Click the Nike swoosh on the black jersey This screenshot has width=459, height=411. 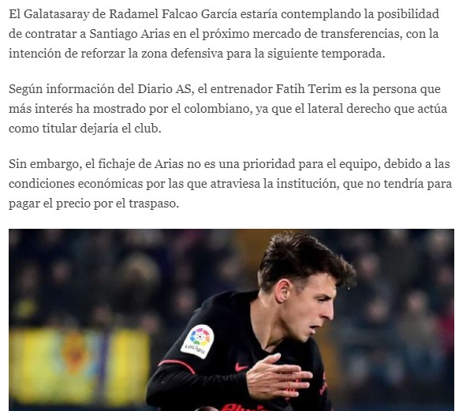[x=241, y=367]
